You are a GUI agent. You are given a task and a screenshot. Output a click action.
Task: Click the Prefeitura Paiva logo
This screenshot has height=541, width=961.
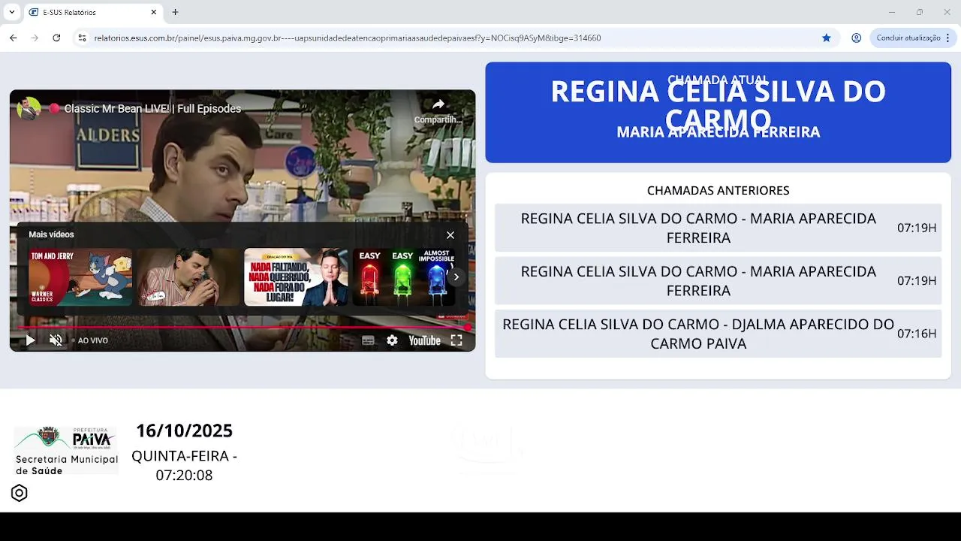point(66,451)
